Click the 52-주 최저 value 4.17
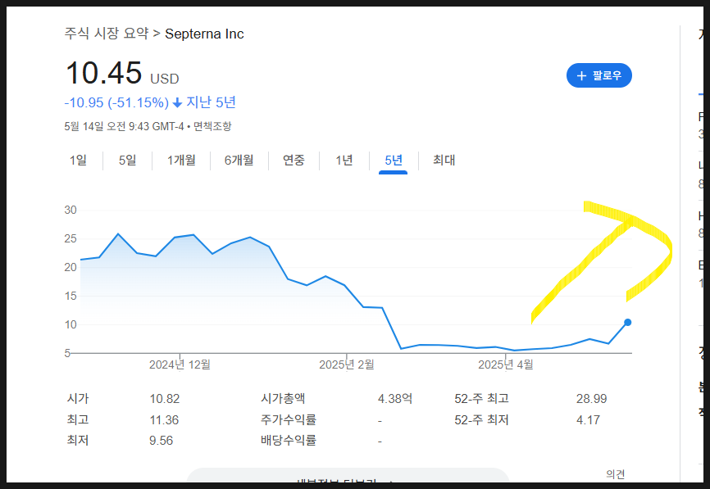Viewport: 710px width, 489px height. tap(588, 420)
